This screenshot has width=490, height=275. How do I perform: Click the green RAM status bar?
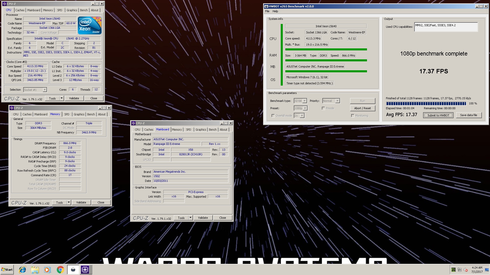(x=326, y=60)
